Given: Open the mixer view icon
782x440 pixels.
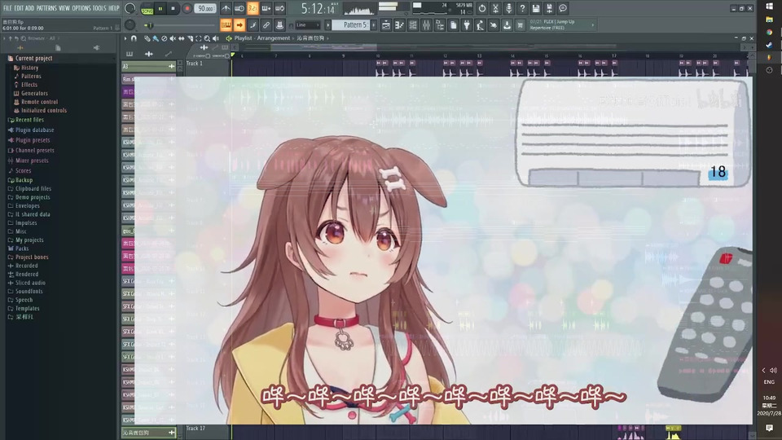Looking at the screenshot, I should click(x=426, y=25).
